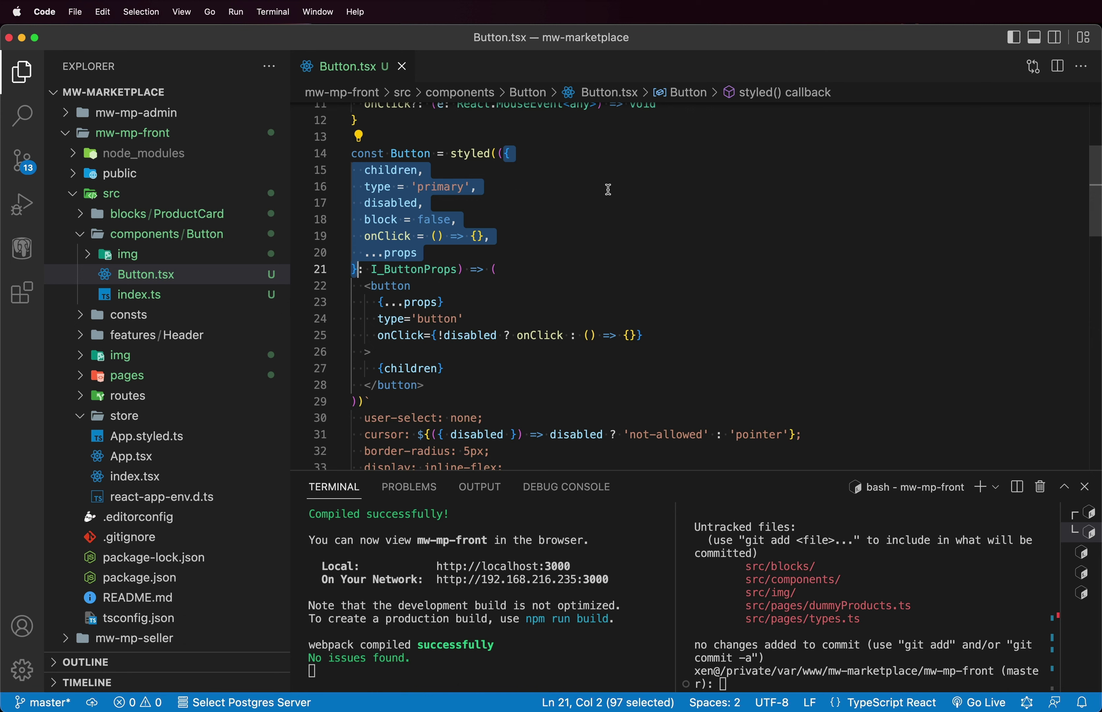
Task: Click components in the breadcrumb path
Action: (x=459, y=92)
